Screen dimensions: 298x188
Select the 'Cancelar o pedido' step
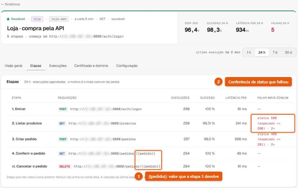[x=30, y=166]
